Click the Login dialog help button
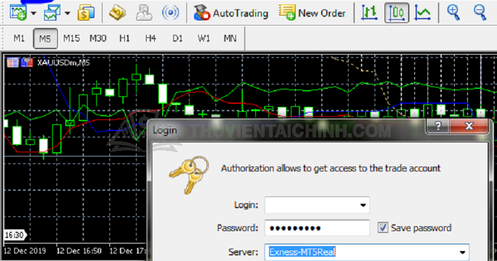Viewport: 497px width, 261px height. click(438, 126)
